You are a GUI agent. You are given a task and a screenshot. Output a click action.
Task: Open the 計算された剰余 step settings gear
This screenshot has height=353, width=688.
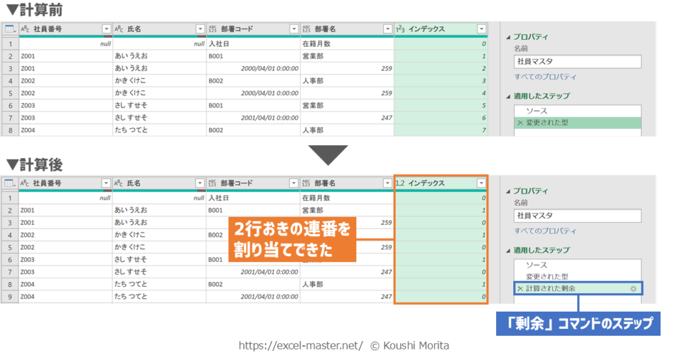tap(634, 288)
